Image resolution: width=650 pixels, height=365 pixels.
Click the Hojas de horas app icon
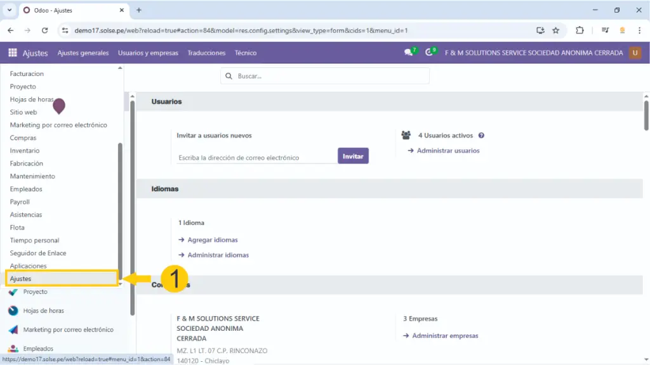tap(13, 311)
